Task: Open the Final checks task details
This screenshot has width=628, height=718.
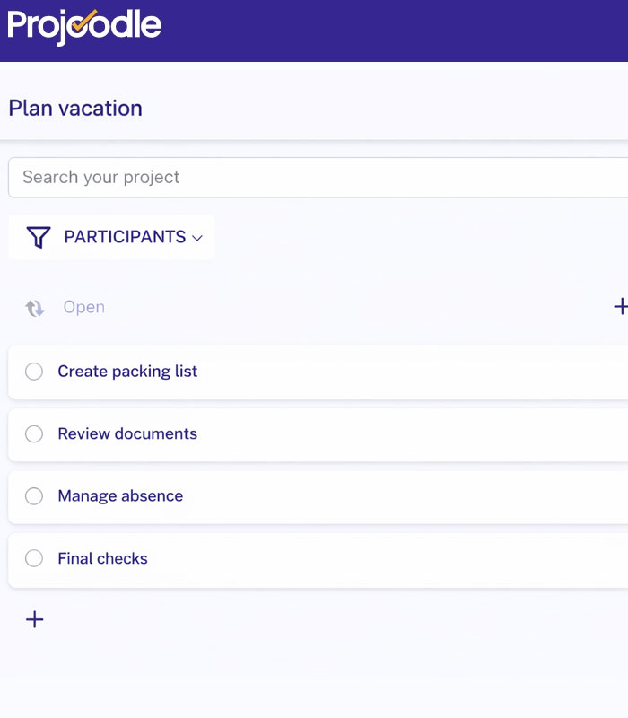Action: 102,557
